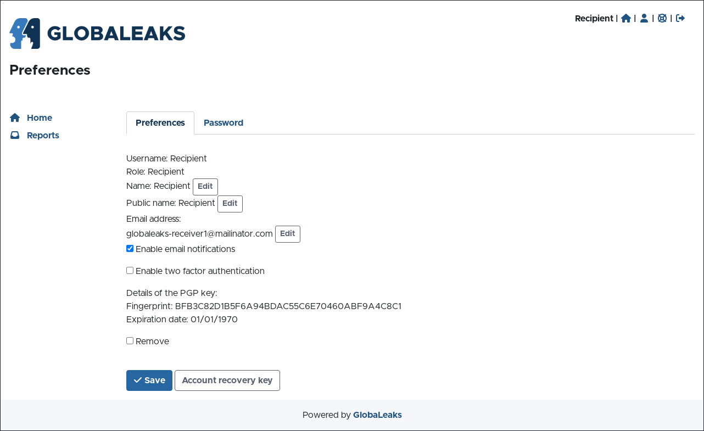Open home via top-right house icon
This screenshot has width=704, height=431.
pyautogui.click(x=626, y=18)
